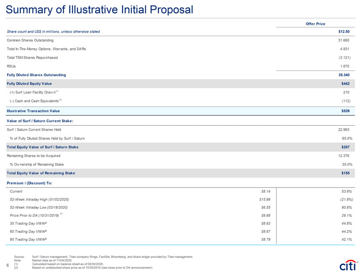Click the $539 transaction value
Viewport: 361px width, 271px height.
[348, 111]
